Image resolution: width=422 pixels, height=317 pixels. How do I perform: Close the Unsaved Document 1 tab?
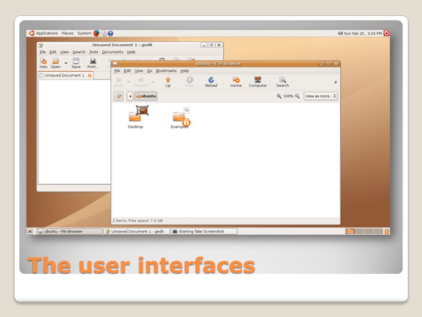pyautogui.click(x=90, y=75)
